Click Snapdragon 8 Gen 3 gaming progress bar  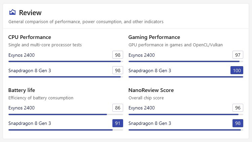pos(186,77)
